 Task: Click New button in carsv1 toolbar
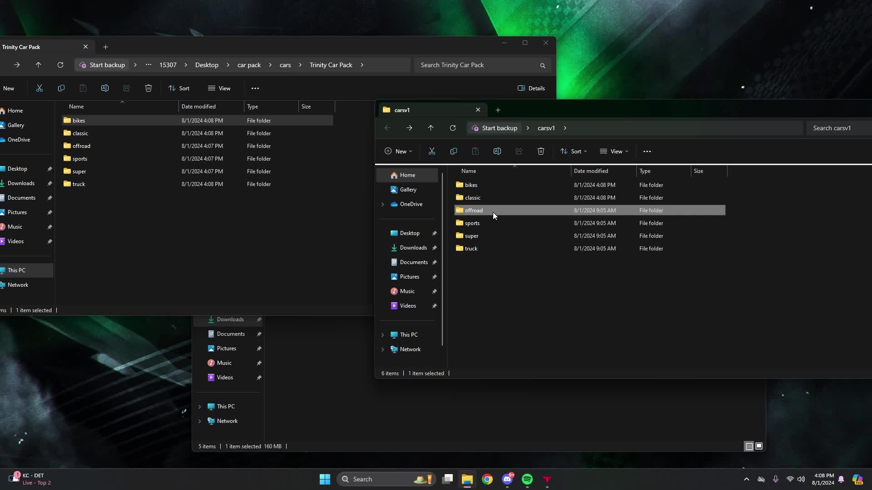[x=398, y=152]
